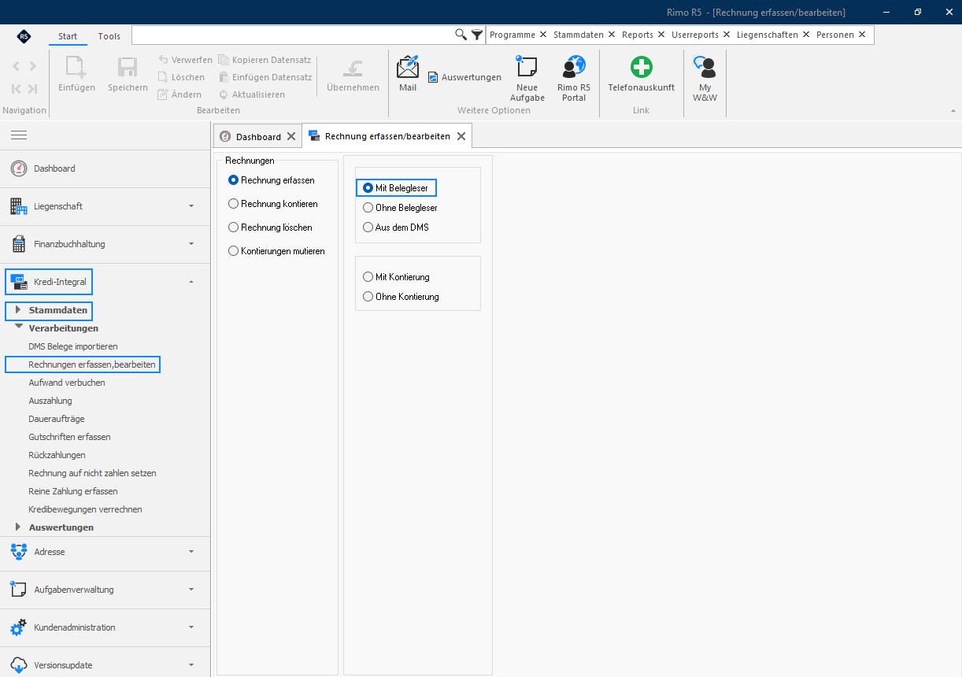Open the My W&W icon
Image resolution: width=962 pixels, height=677 pixels.
(705, 68)
